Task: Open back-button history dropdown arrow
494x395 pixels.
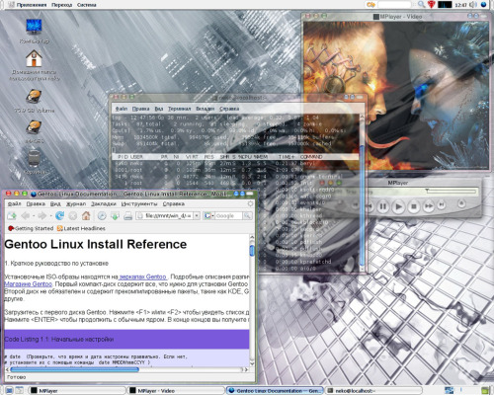Action: click(x=34, y=216)
